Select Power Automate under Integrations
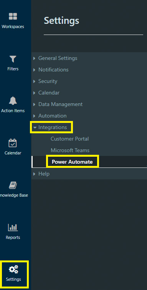147x290 pixels. click(x=72, y=162)
